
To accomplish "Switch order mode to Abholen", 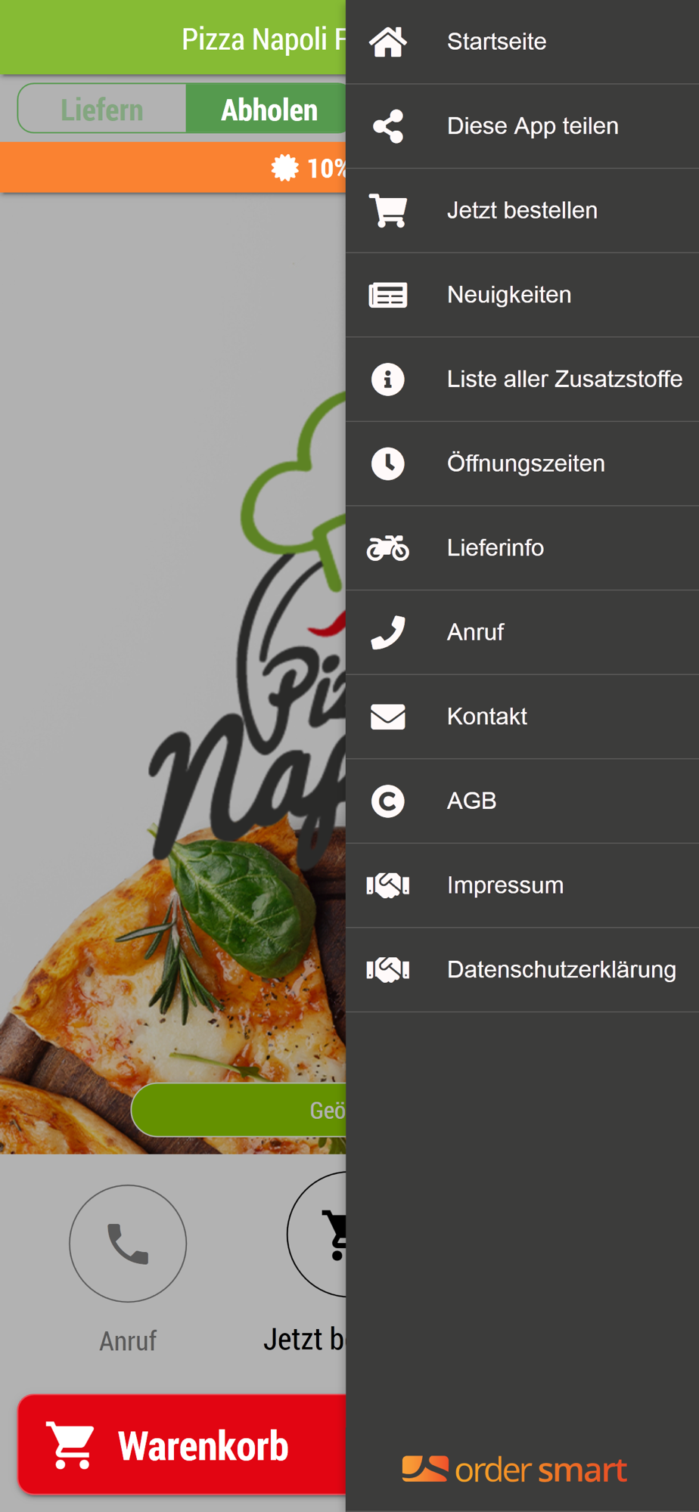I will coord(266,109).
